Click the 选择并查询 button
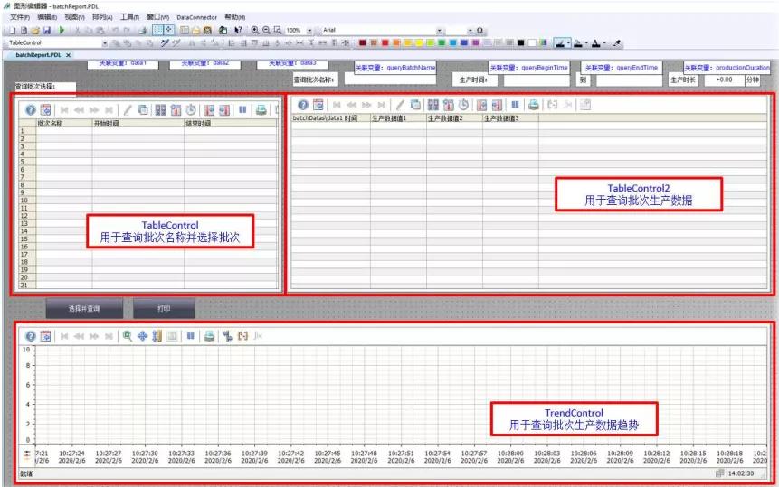779x487 pixels. click(x=84, y=308)
